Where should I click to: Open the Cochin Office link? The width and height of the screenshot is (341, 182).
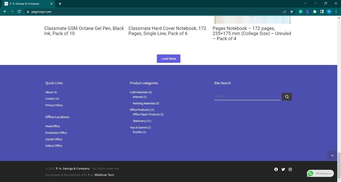pos(54,139)
